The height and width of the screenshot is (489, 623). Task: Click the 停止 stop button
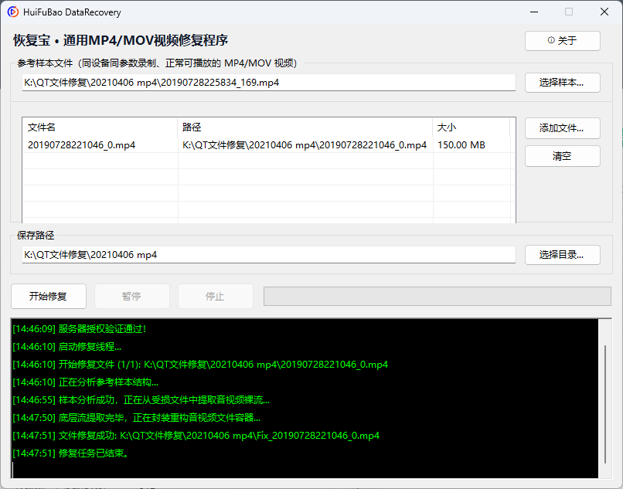216,297
